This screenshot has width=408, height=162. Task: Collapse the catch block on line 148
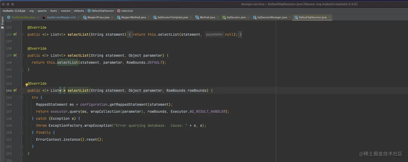pyautogui.click(x=22, y=119)
